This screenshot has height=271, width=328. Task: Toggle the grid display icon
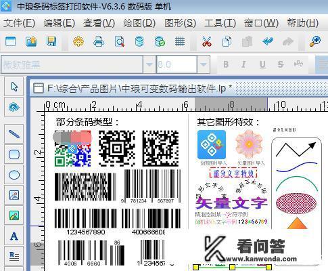pos(180,41)
